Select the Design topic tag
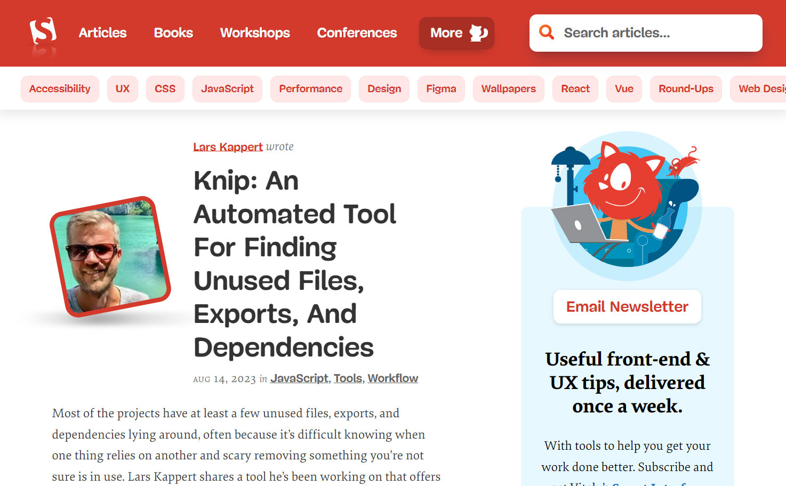Screen dimensions: 786x486 384,89
